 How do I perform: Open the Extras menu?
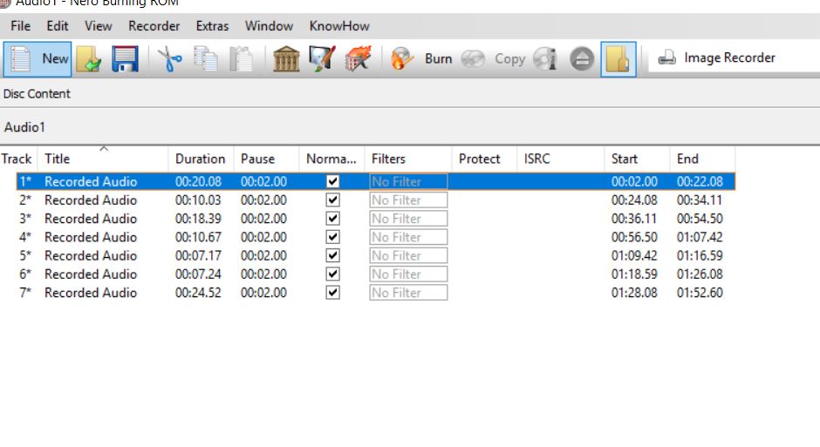point(212,26)
